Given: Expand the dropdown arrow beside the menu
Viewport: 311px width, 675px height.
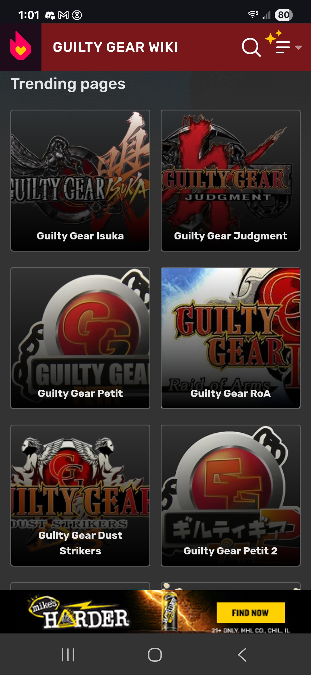Looking at the screenshot, I should pyautogui.click(x=299, y=48).
